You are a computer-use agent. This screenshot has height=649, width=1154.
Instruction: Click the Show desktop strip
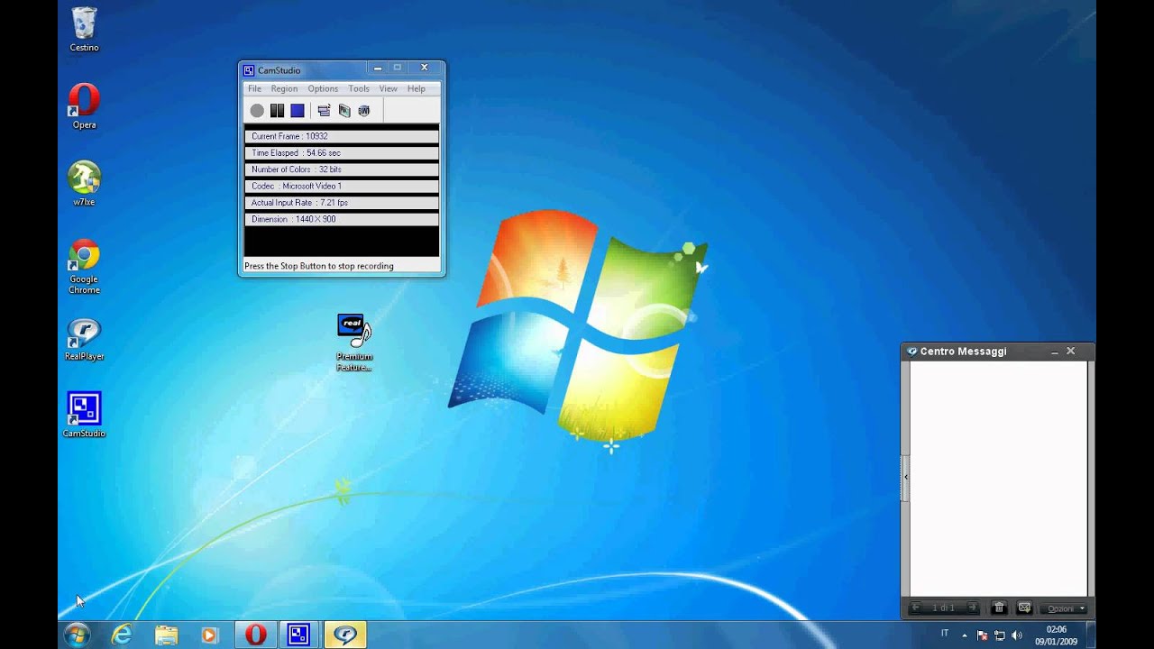coord(1090,635)
